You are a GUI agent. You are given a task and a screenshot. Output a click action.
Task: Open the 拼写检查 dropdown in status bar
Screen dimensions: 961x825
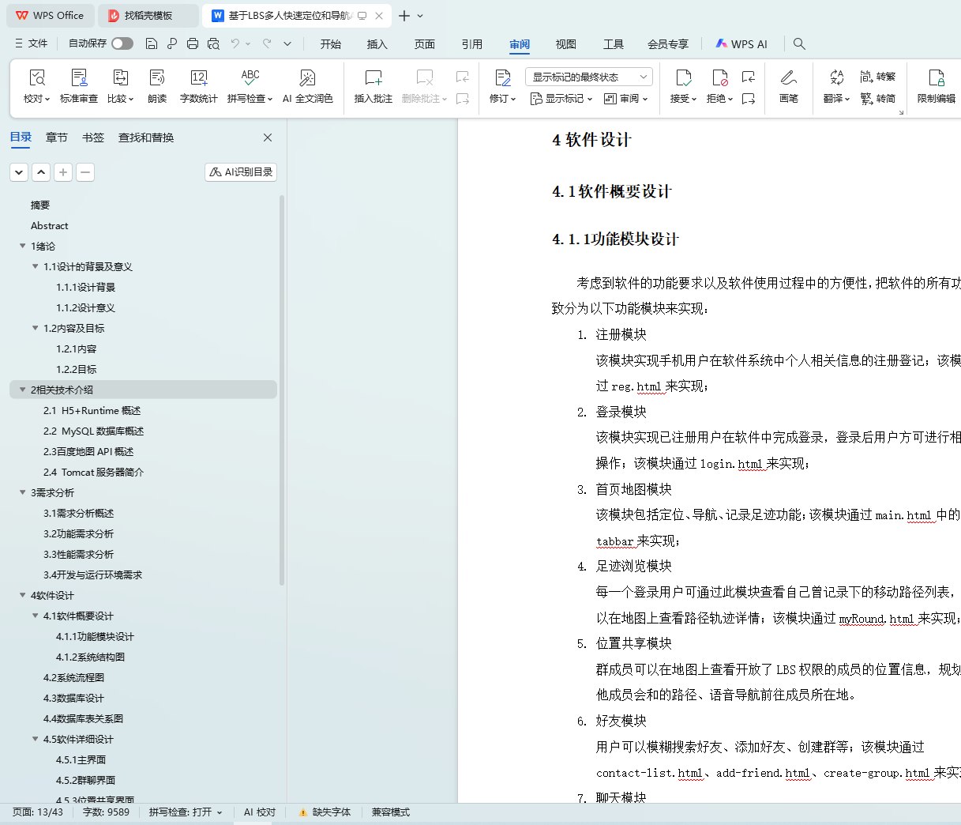[186, 812]
